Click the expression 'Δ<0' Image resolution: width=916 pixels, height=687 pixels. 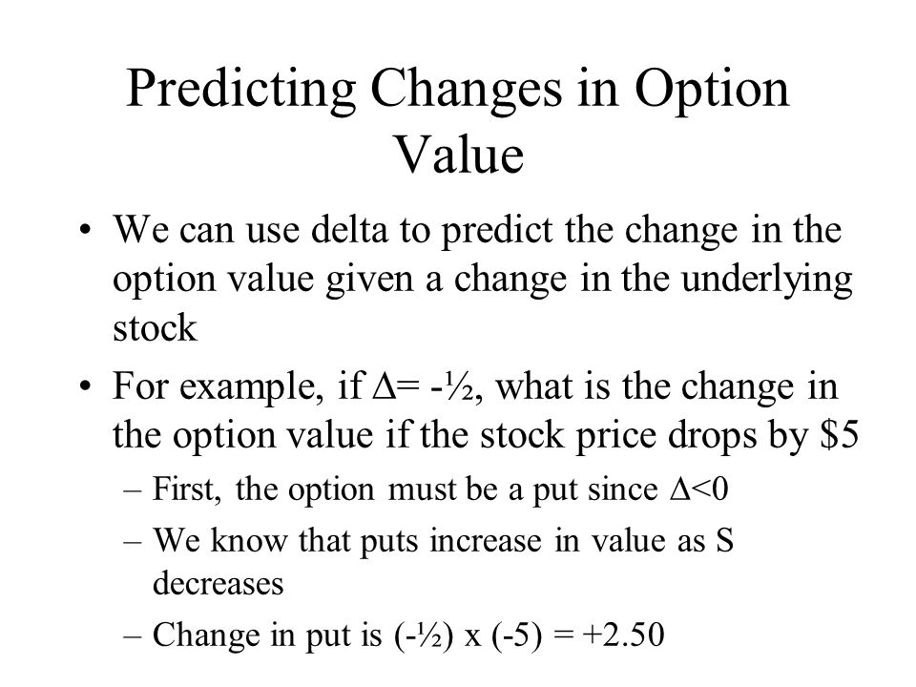coord(698,489)
